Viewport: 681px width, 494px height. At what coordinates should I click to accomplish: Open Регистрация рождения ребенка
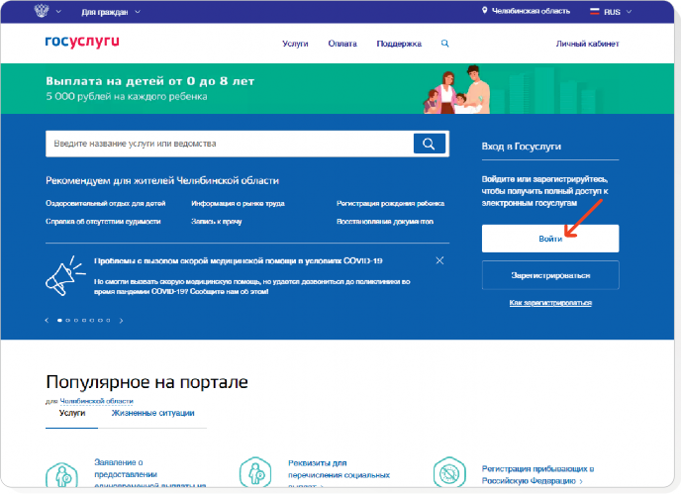(x=390, y=203)
